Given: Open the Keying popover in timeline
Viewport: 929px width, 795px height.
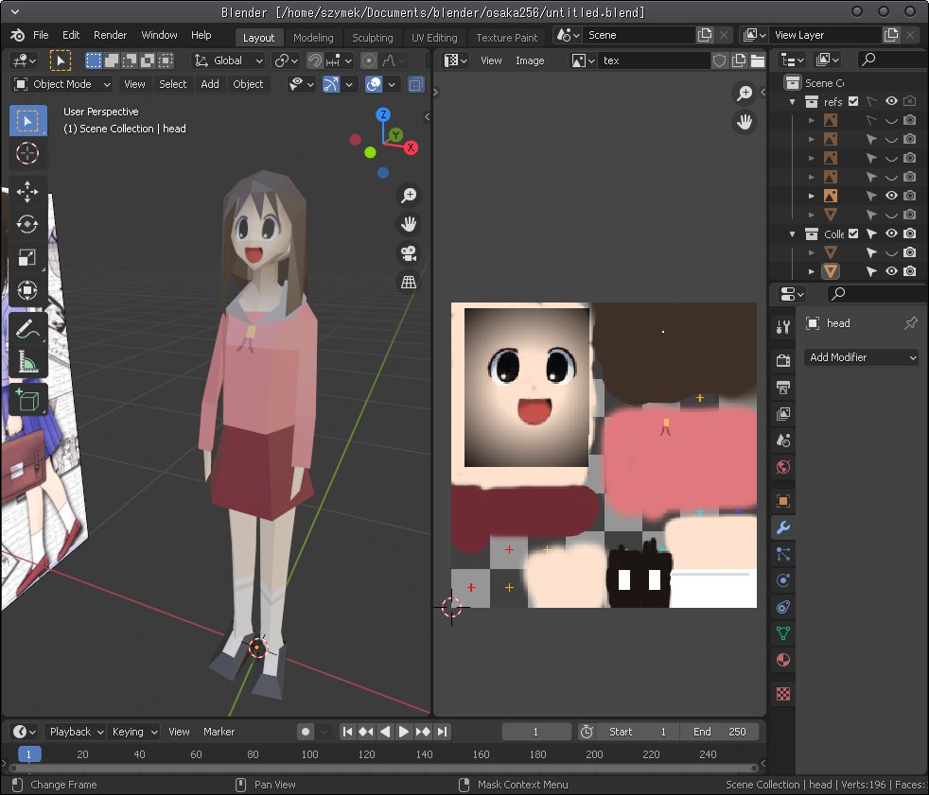Looking at the screenshot, I should tap(133, 732).
